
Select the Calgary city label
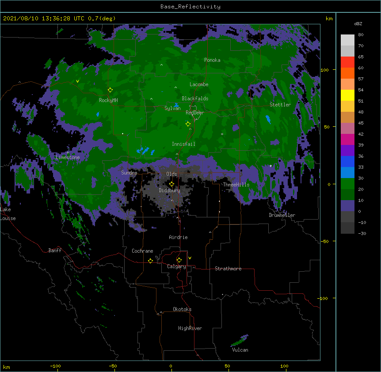pos(176,266)
